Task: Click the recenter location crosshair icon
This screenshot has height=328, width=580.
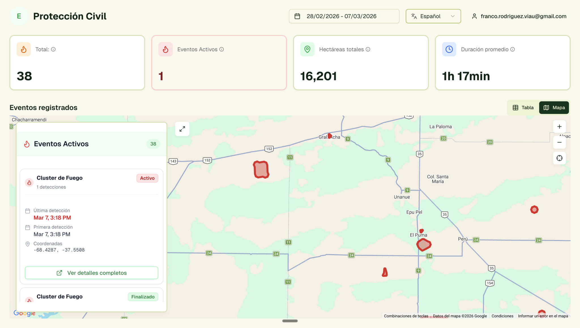Action: click(559, 158)
